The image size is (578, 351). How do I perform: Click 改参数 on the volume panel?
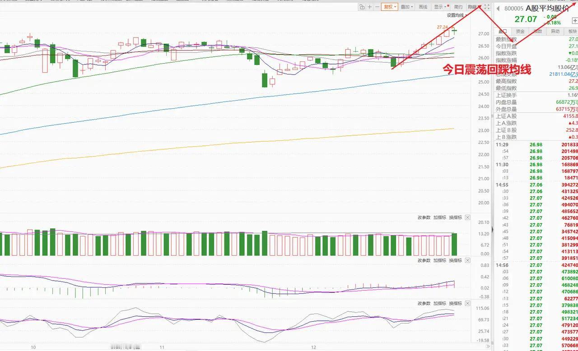point(424,217)
